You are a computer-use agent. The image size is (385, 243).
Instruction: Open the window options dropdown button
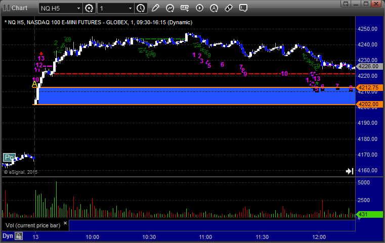(346, 4)
